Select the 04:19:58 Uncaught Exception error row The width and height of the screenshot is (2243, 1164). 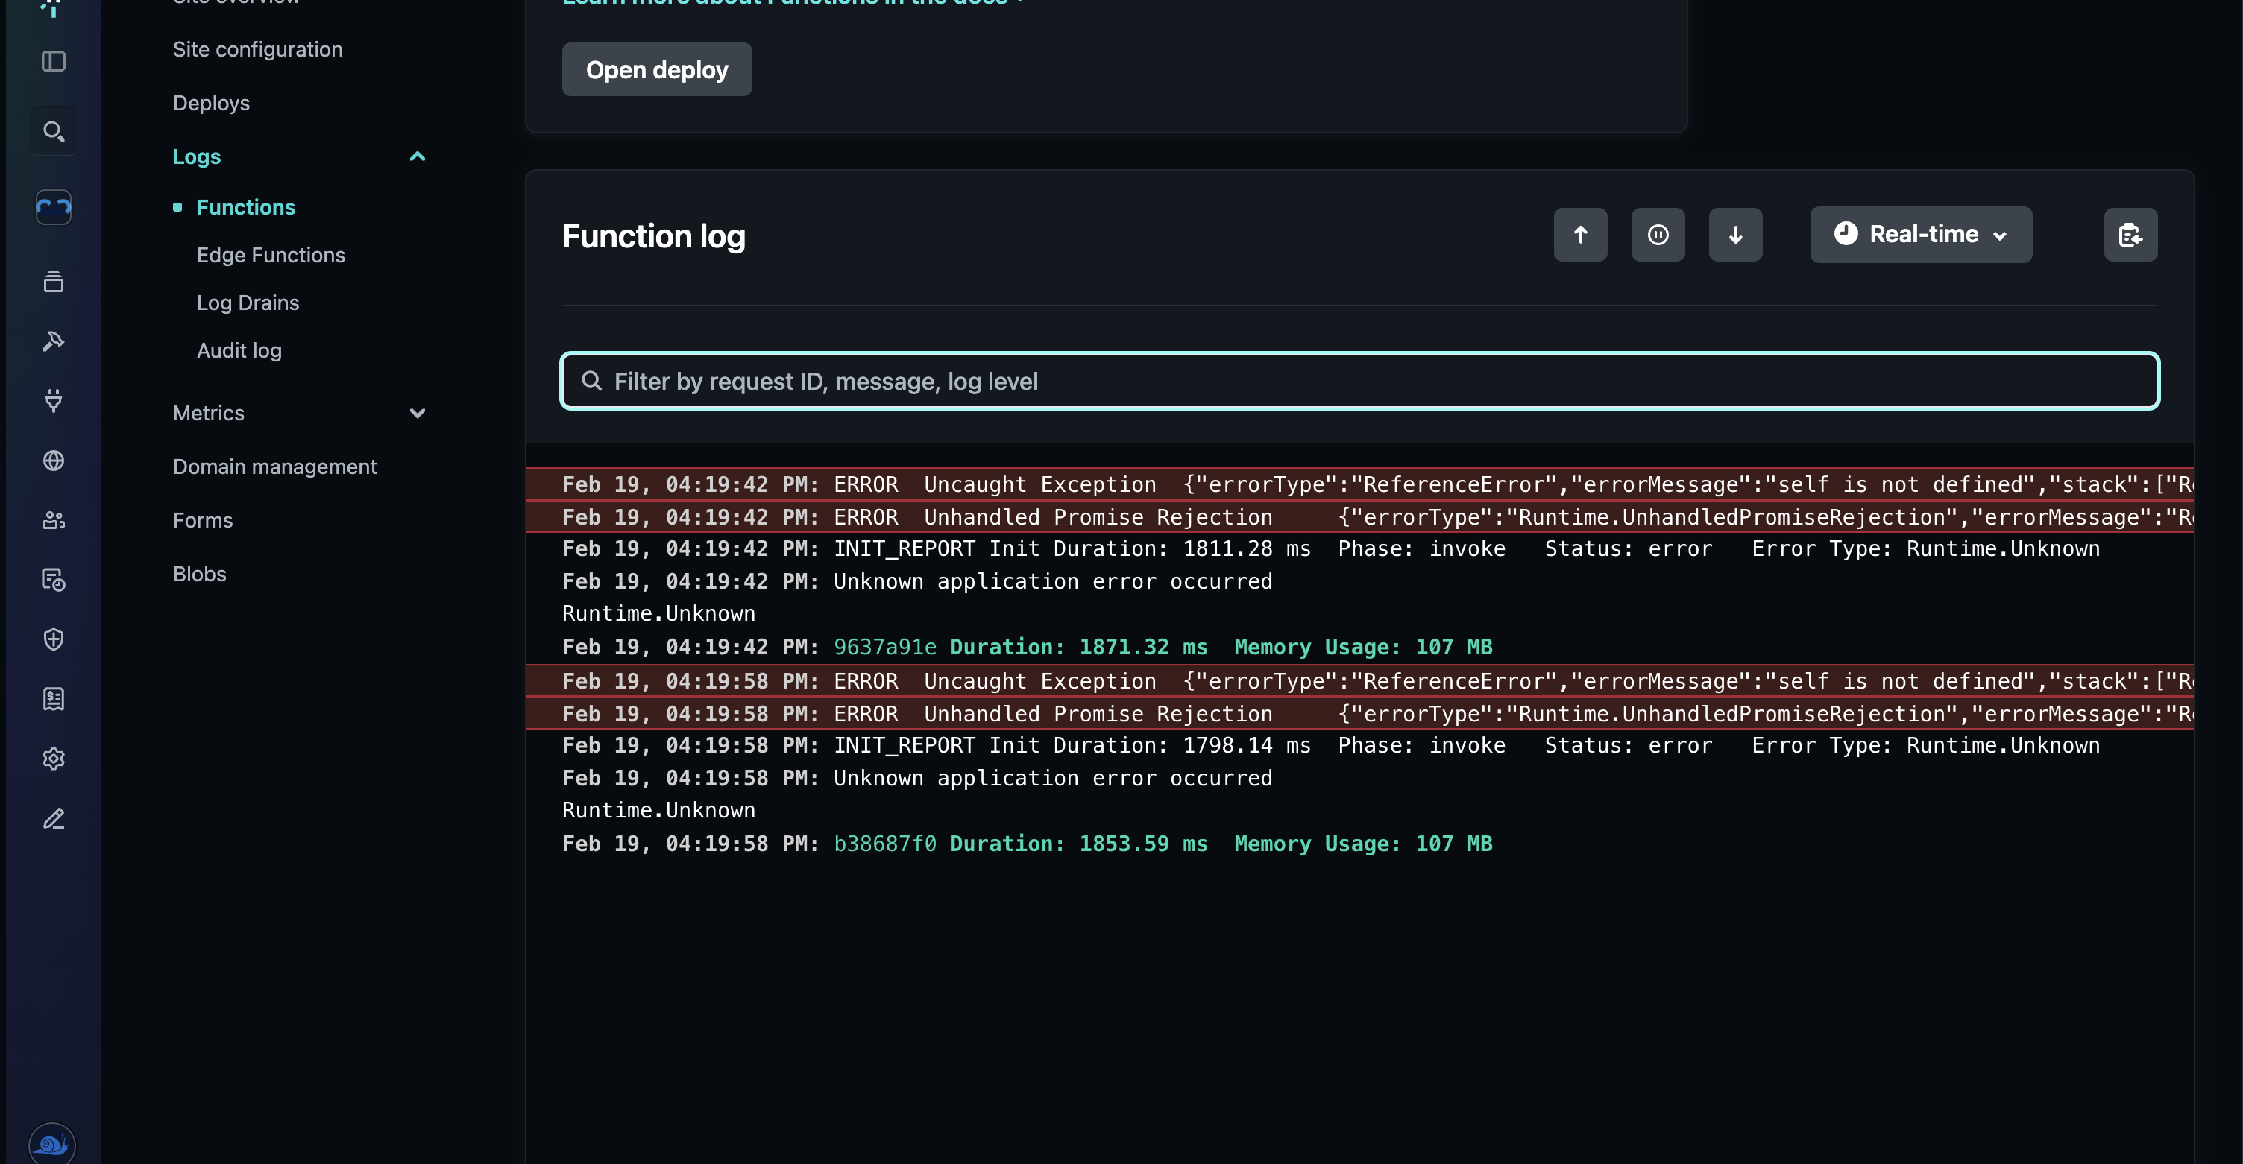(1359, 680)
